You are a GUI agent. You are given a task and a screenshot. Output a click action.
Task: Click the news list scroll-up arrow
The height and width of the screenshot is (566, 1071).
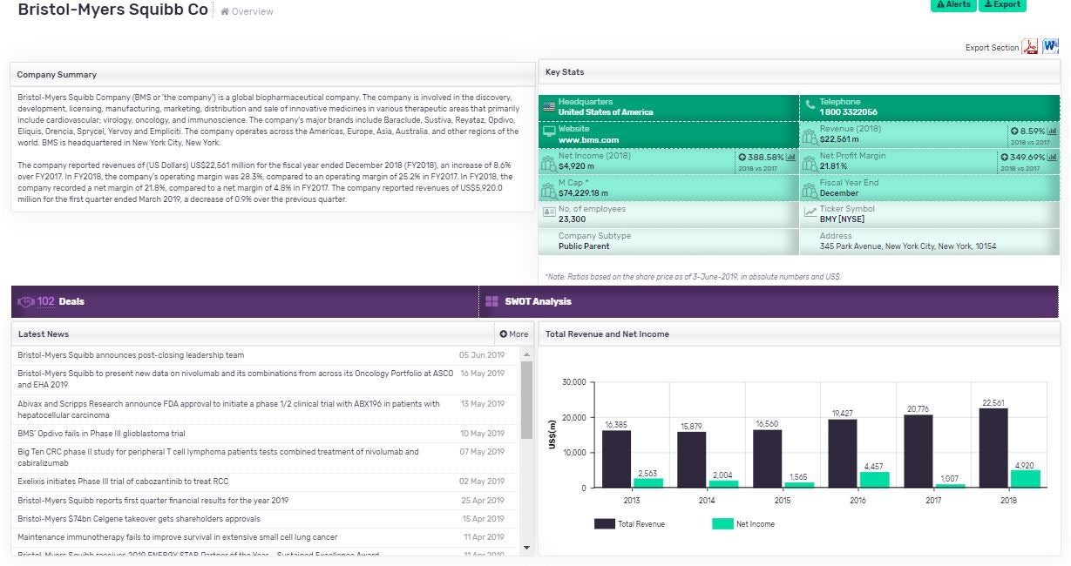tap(526, 355)
